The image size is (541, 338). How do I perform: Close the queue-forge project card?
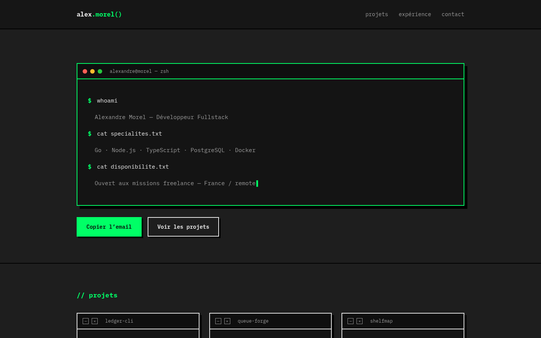[227, 321]
